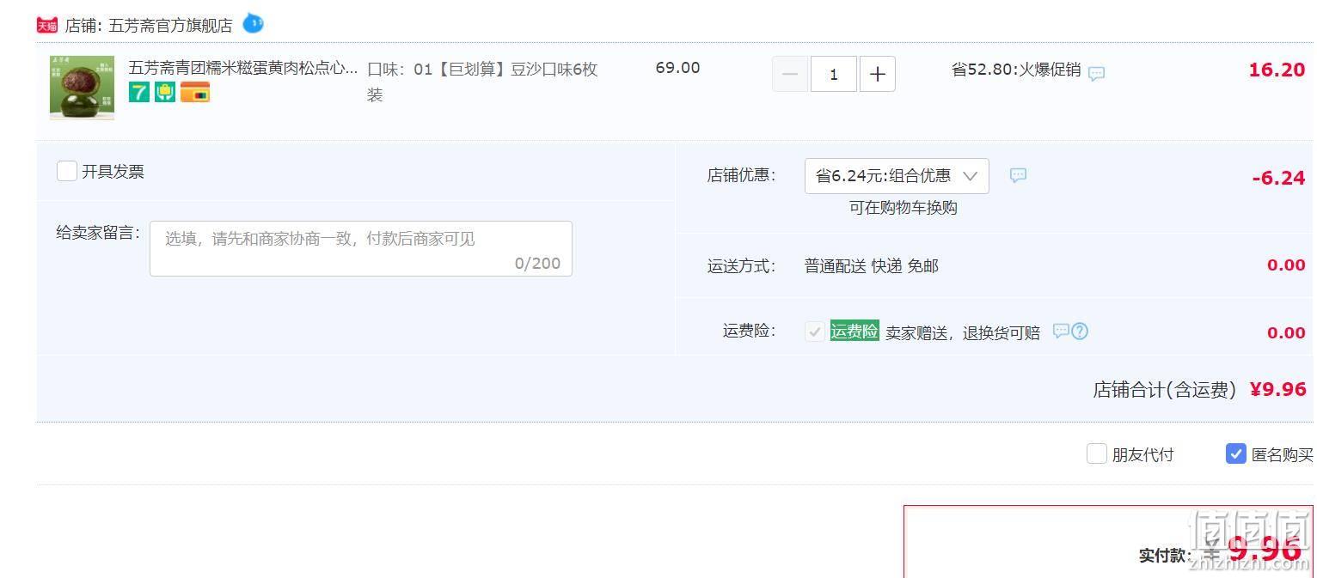Image resolution: width=1317 pixels, height=578 pixels.
Task: Click the quantity input field
Action: pos(834,74)
